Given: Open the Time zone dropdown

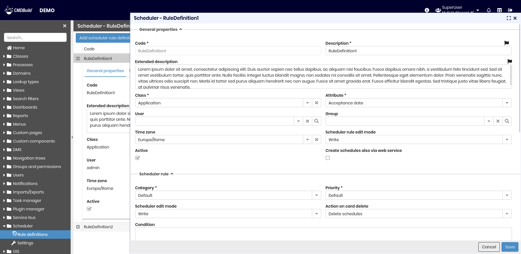Looking at the screenshot, I should coord(307,140).
